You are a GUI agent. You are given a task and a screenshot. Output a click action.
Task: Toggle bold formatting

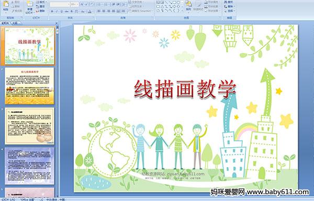52,11
